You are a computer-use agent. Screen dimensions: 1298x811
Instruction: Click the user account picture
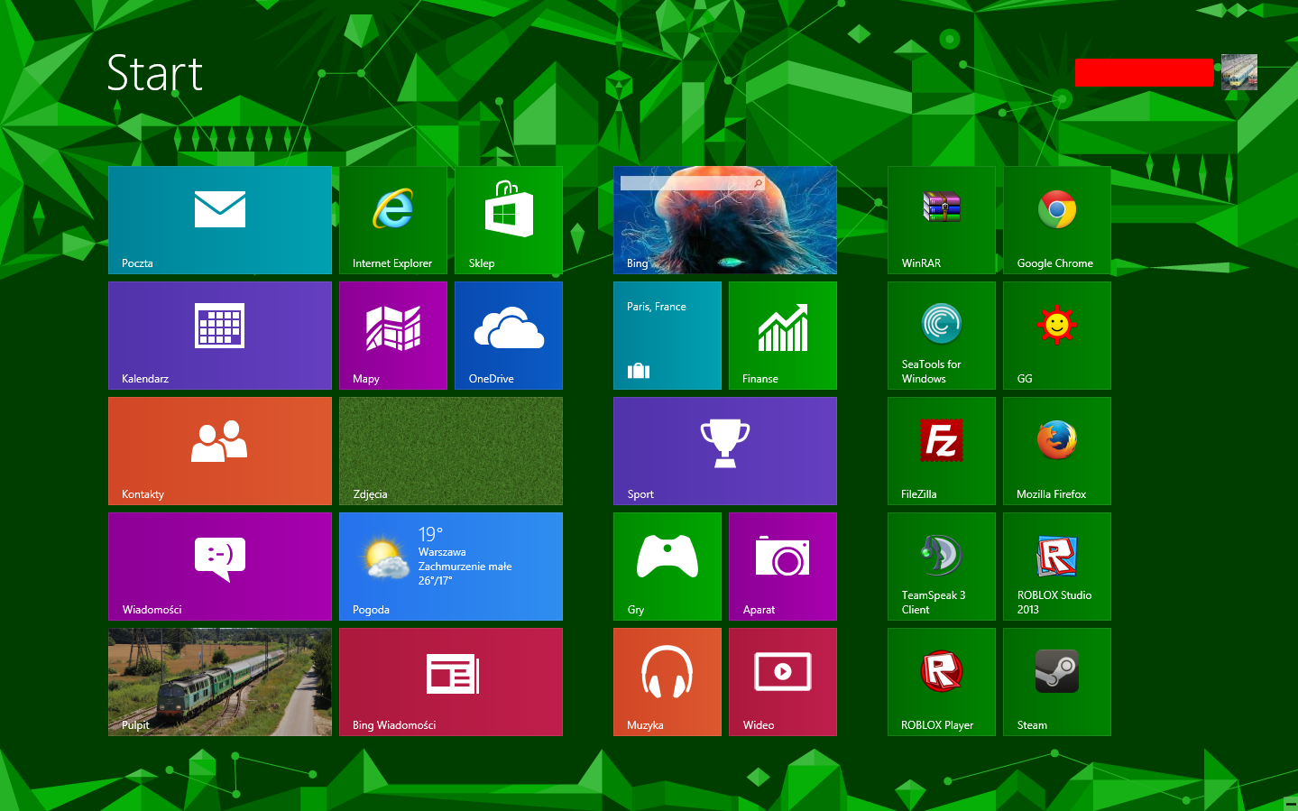[x=1239, y=72]
